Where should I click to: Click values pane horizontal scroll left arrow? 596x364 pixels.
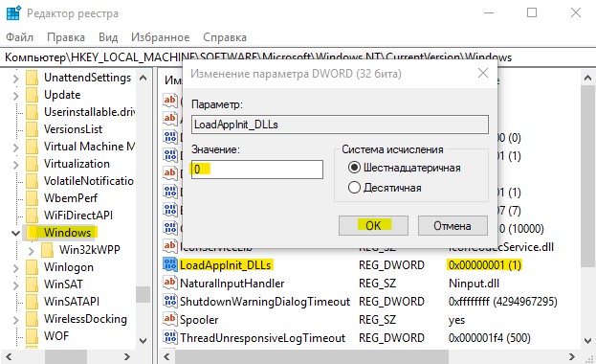[166, 356]
